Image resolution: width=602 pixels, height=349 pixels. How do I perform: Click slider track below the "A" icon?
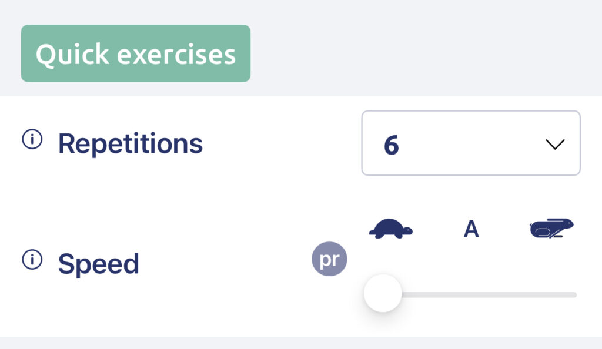[471, 294]
